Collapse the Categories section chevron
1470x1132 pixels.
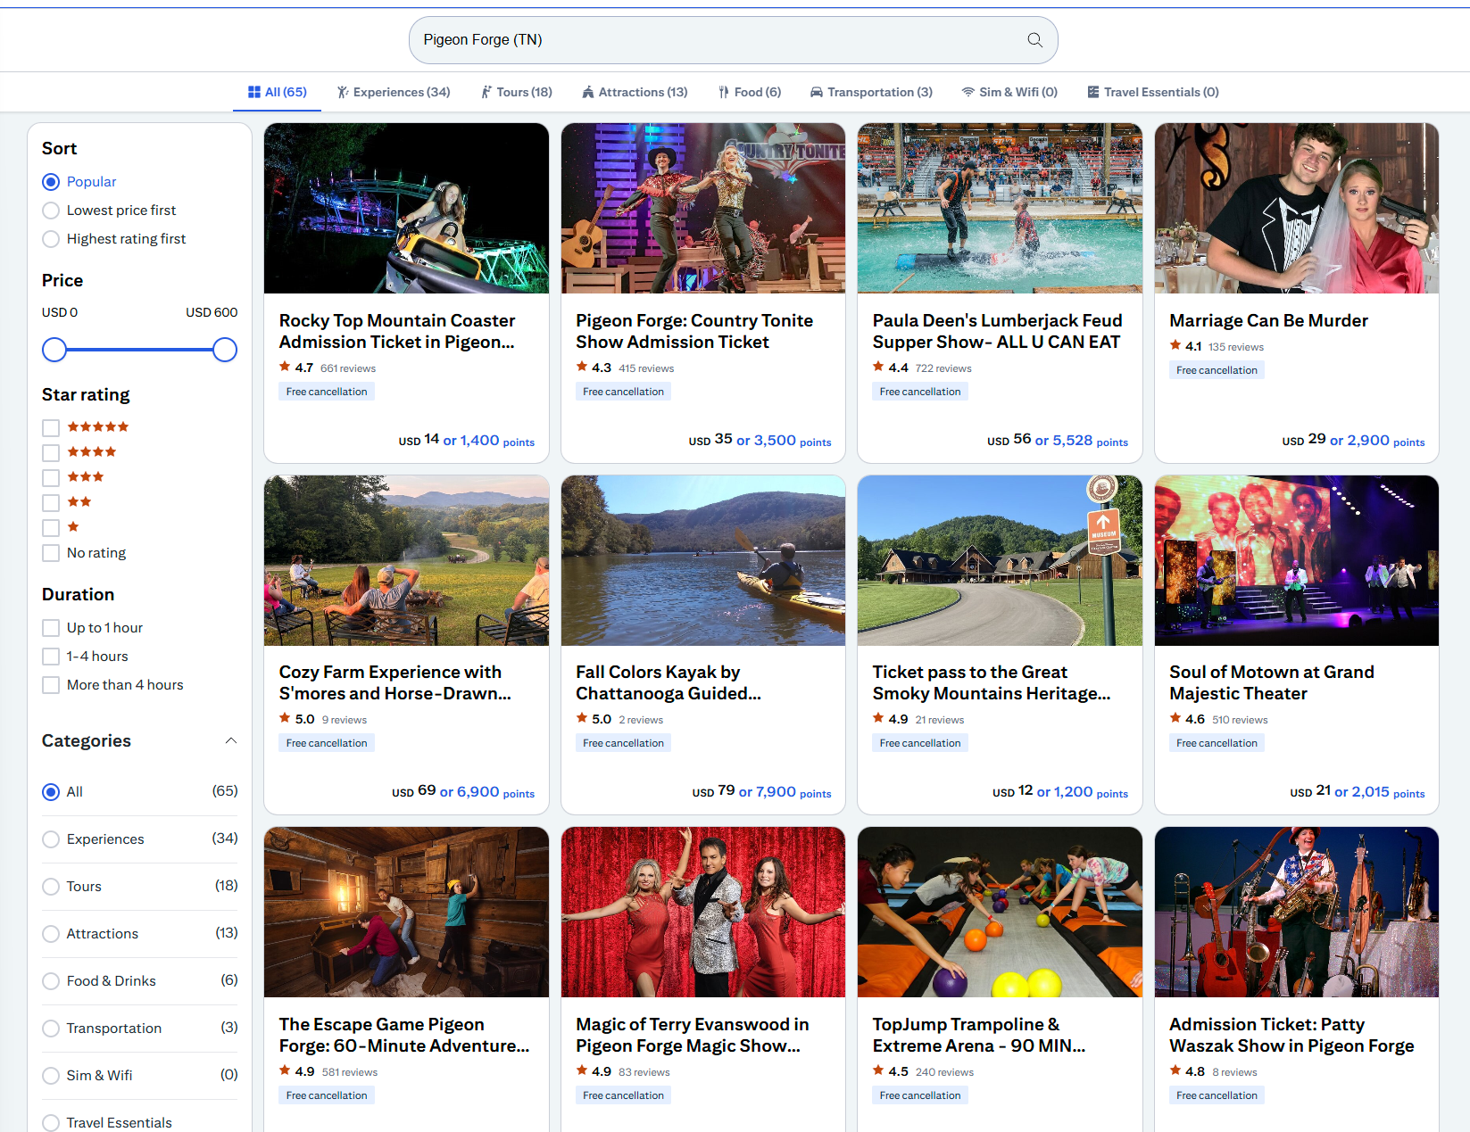(230, 740)
